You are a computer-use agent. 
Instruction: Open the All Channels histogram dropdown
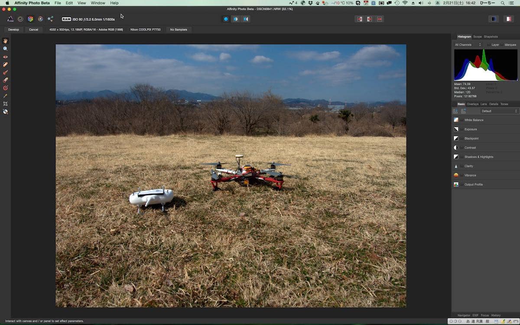[468, 45]
